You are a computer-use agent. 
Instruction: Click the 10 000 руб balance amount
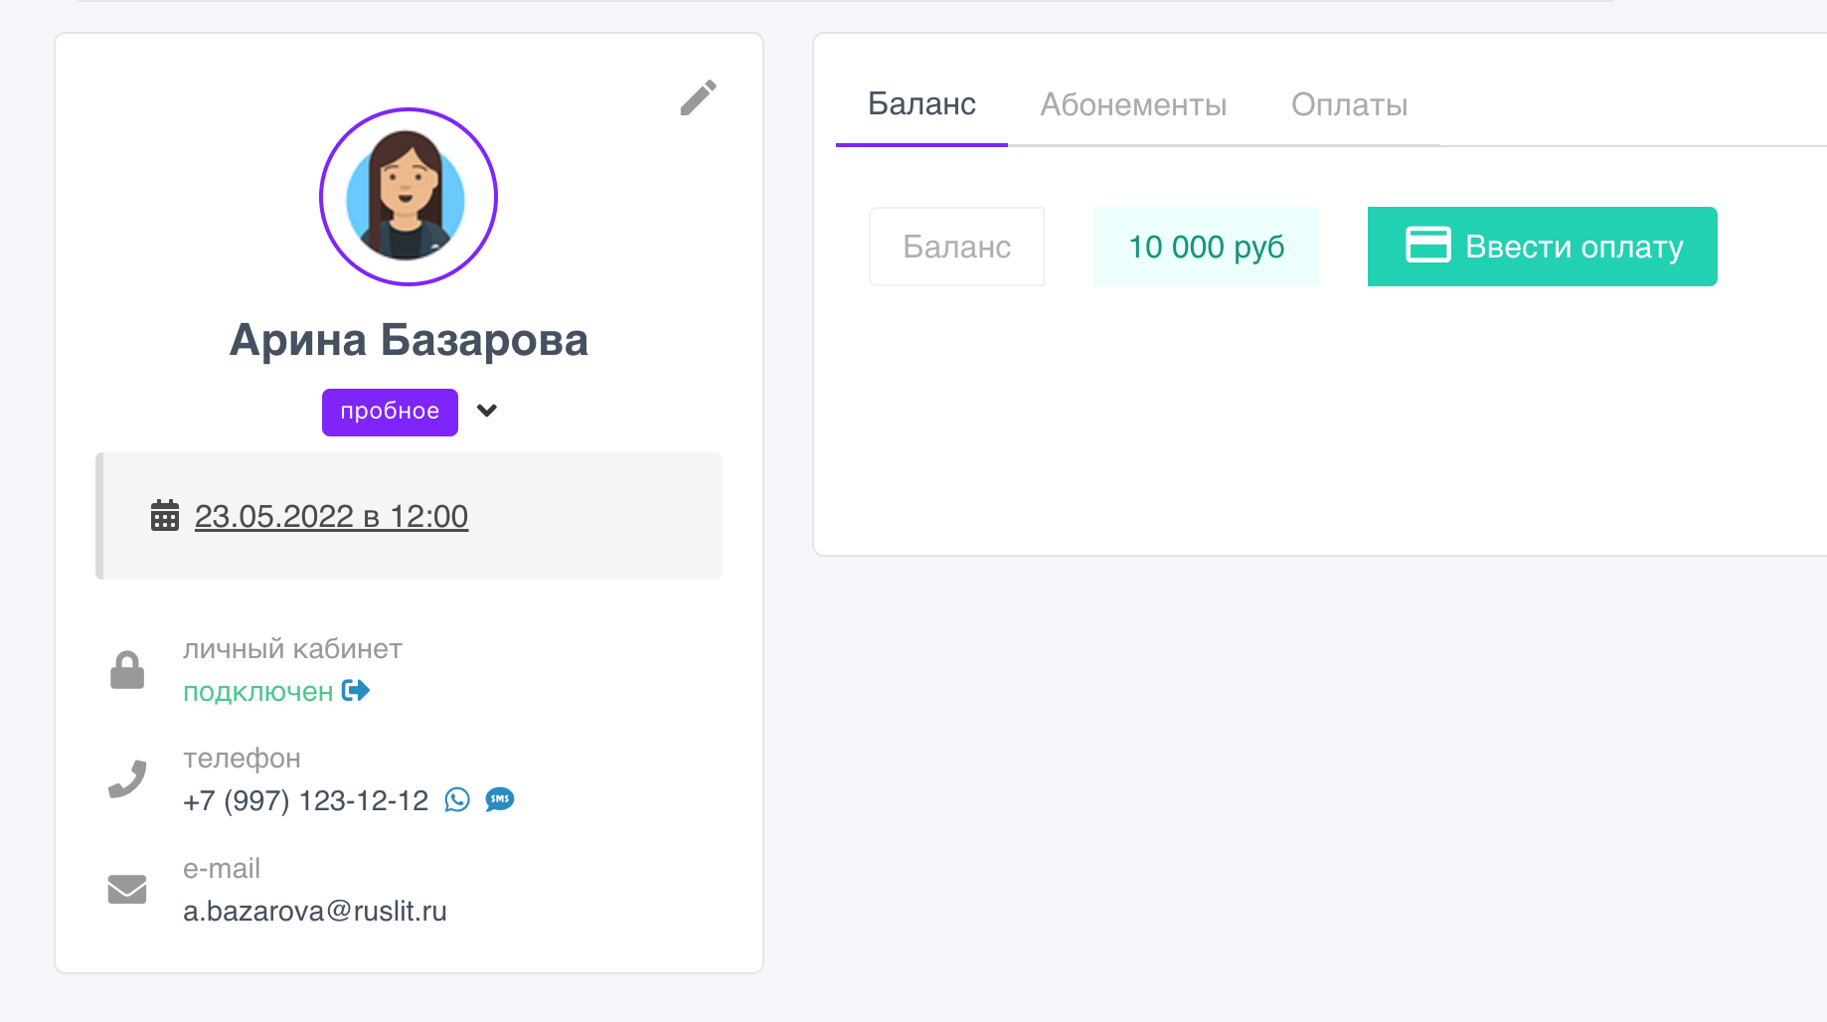click(x=1206, y=247)
